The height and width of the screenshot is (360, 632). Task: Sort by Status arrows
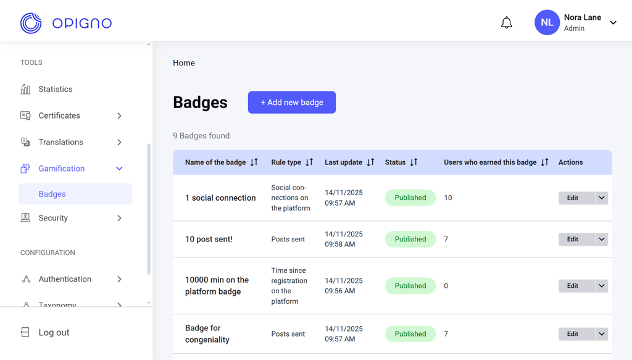point(414,162)
